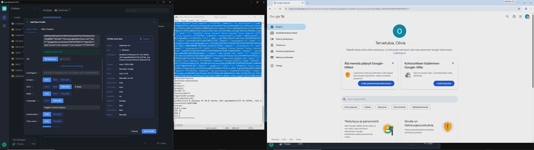Open Profiles section icon in ZennoBrowser sidebar
Viewport: 534px width, 150px height.
click(x=4, y=17)
